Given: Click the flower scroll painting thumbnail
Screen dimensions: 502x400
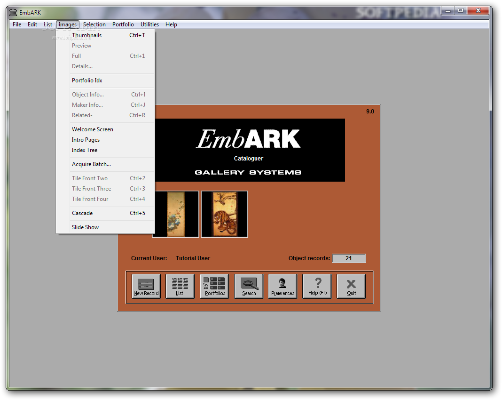Looking at the screenshot, I should point(176,214).
